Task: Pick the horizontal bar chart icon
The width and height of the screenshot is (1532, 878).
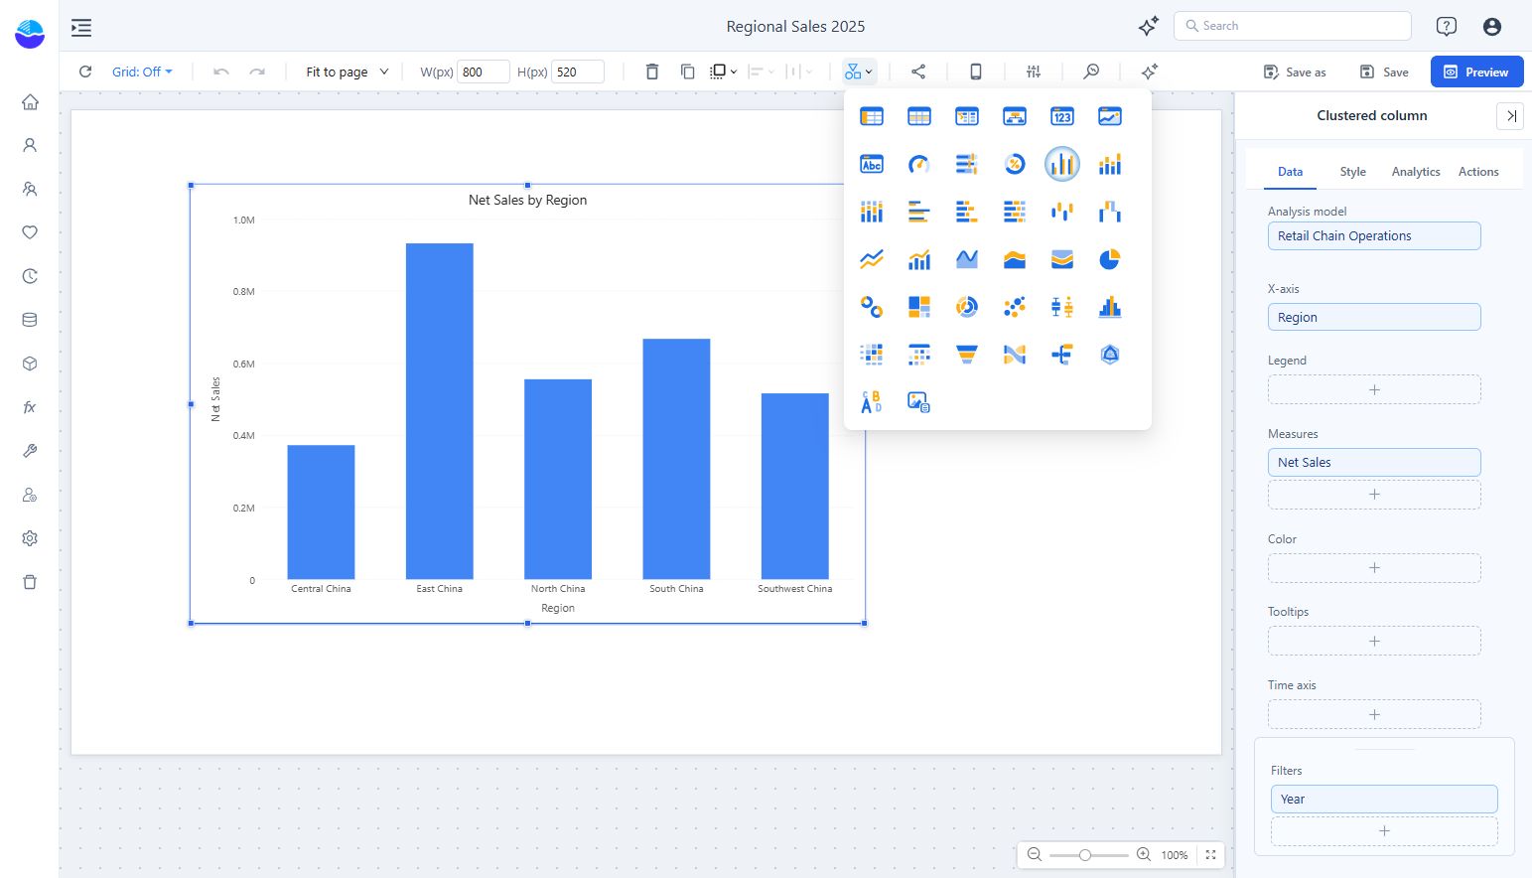Action: pyautogui.click(x=919, y=212)
